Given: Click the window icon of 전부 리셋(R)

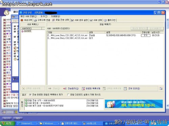Looking at the screenshot, I should (x=125, y=89).
